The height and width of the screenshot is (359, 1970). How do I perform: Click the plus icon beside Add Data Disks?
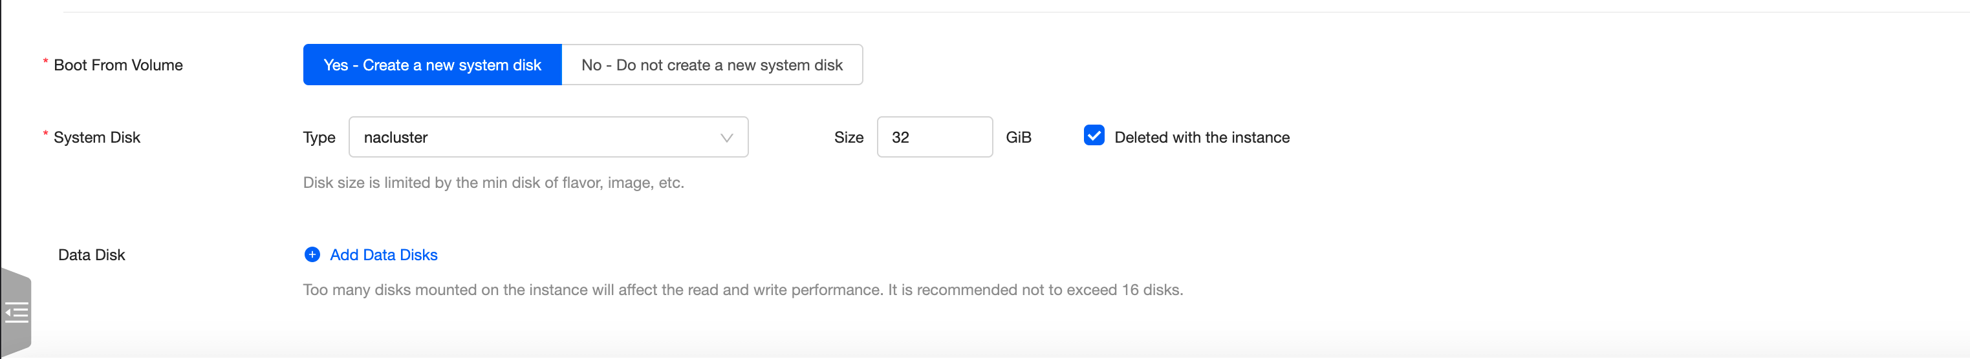click(x=312, y=254)
